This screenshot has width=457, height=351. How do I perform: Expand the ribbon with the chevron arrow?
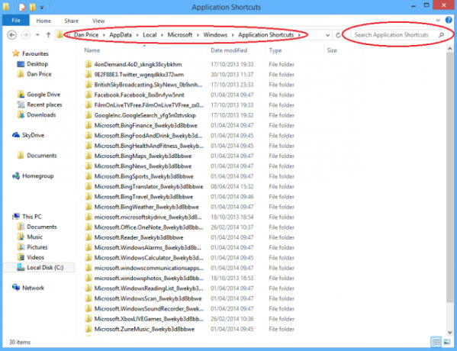pos(438,20)
